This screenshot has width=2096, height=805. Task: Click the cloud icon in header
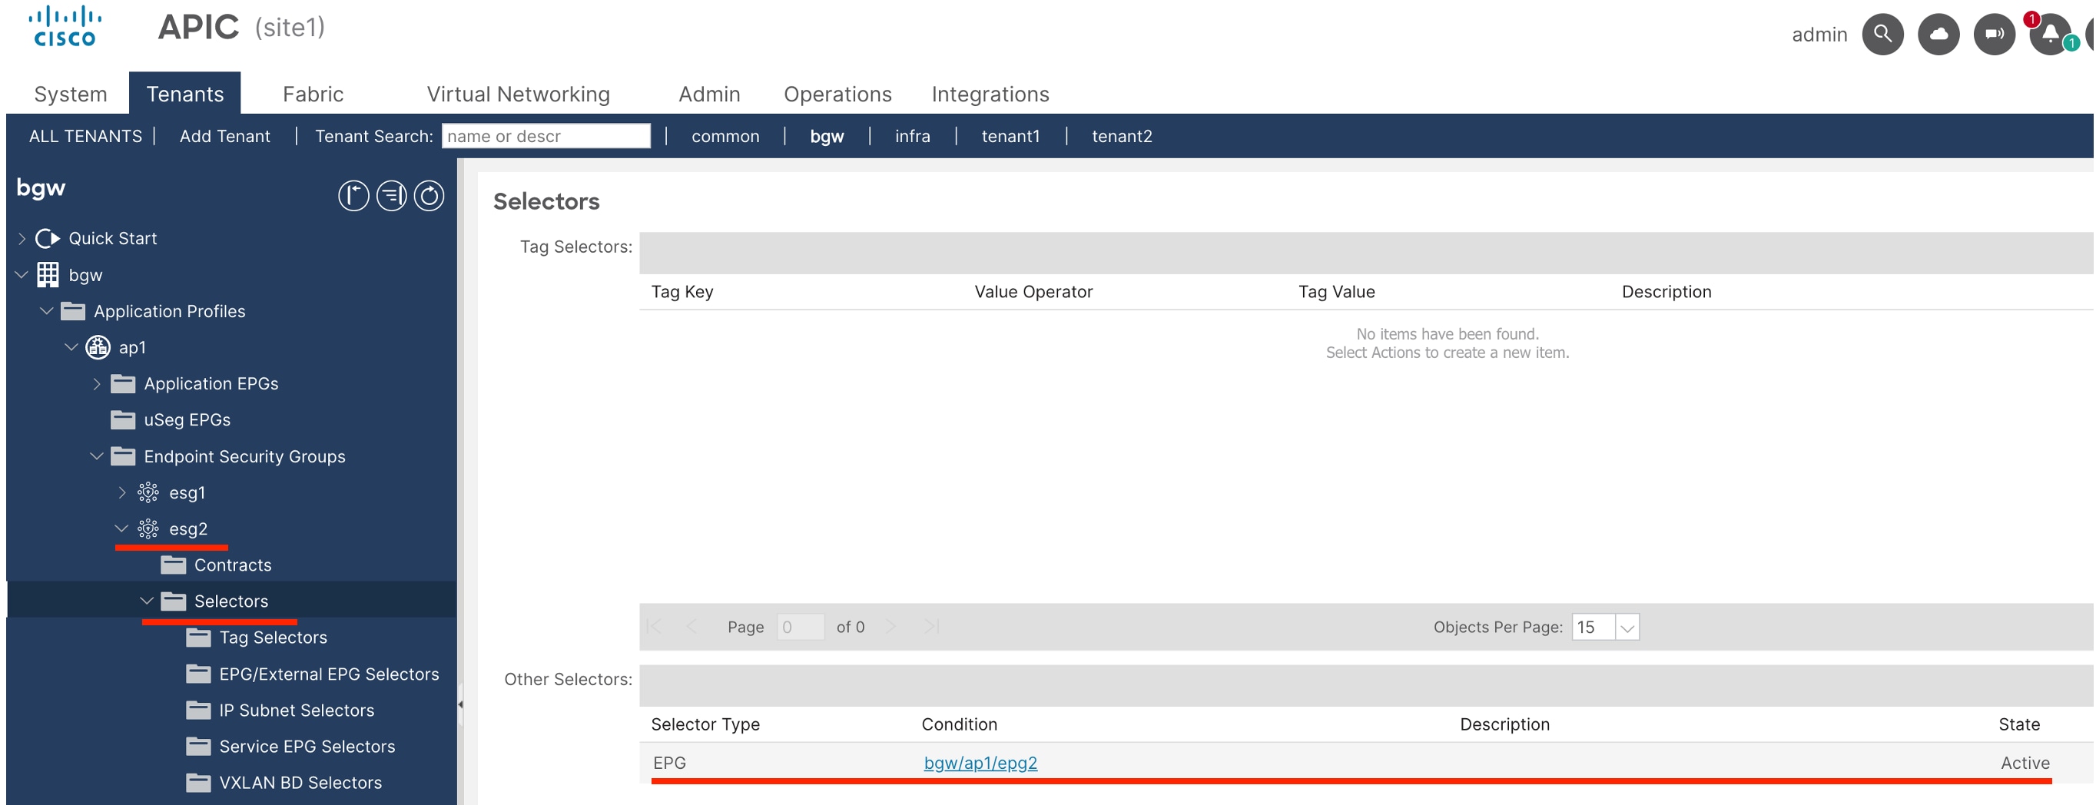(x=1938, y=34)
